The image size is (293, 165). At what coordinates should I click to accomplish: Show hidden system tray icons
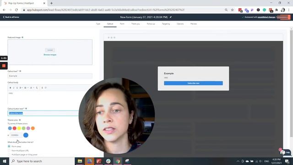click(238, 161)
